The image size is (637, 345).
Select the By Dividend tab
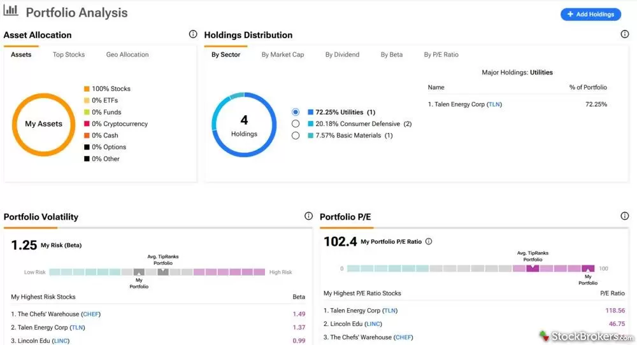pos(342,54)
